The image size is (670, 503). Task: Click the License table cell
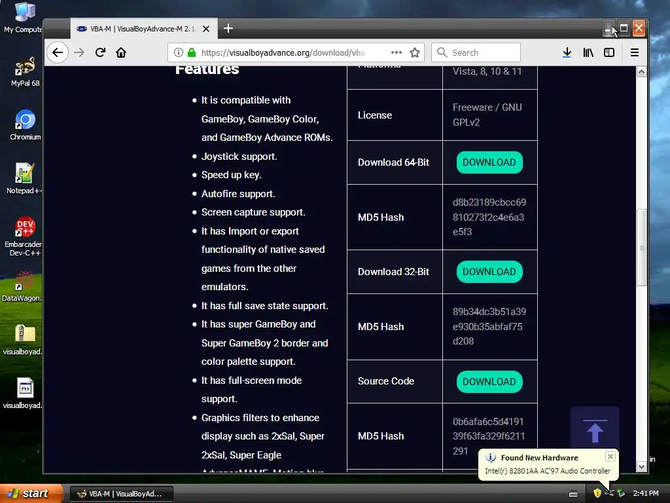tap(395, 115)
